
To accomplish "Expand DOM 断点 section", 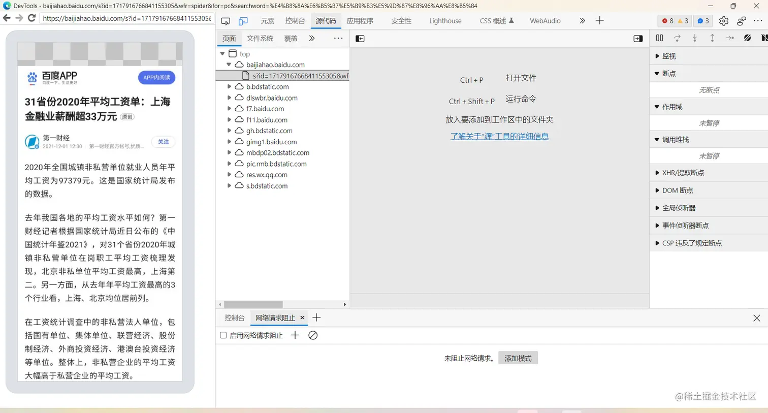I will click(709, 190).
